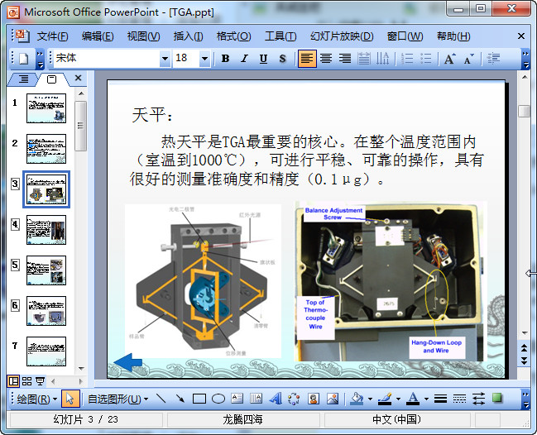The width and height of the screenshot is (537, 435).
Task: Increase font size with large A icon
Action: pos(449,59)
